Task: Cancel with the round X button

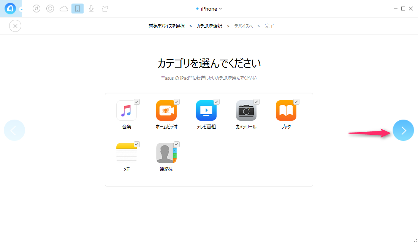Action: tap(15, 26)
